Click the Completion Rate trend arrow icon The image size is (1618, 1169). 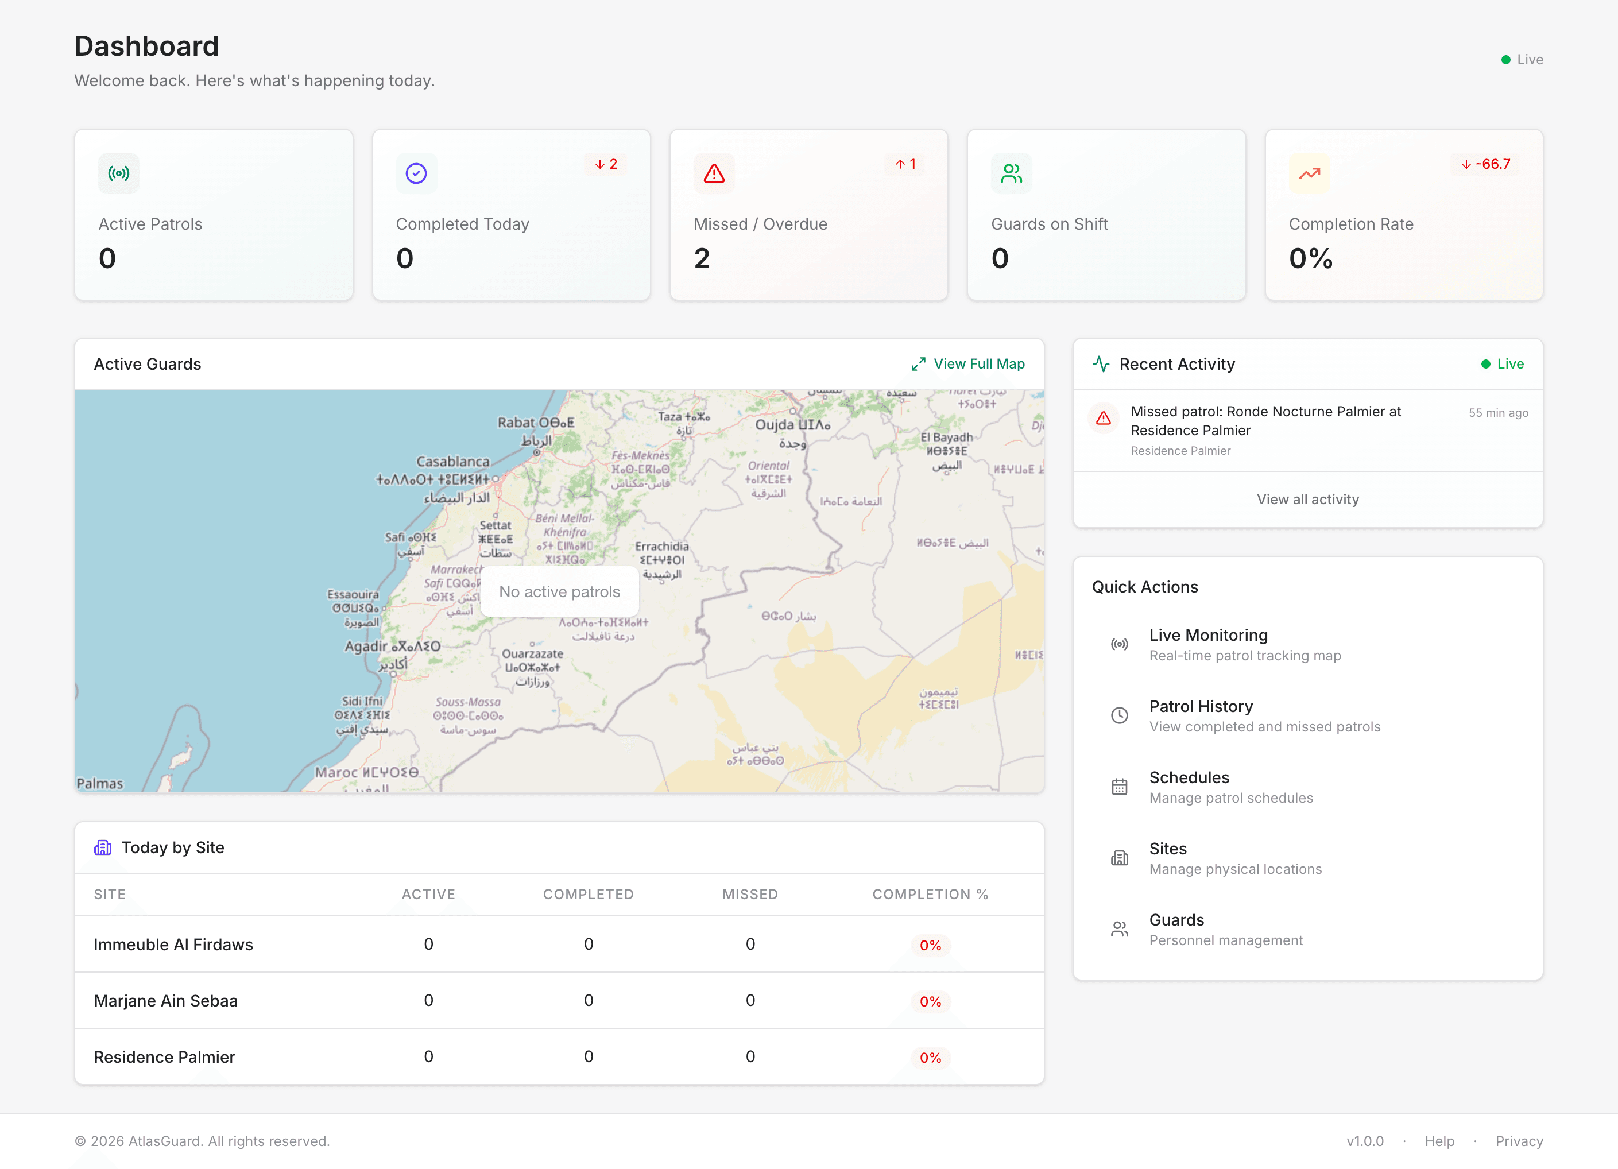(1309, 173)
